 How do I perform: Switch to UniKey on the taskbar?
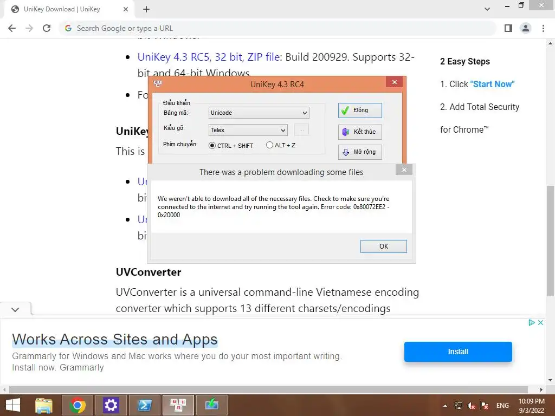[178, 405]
